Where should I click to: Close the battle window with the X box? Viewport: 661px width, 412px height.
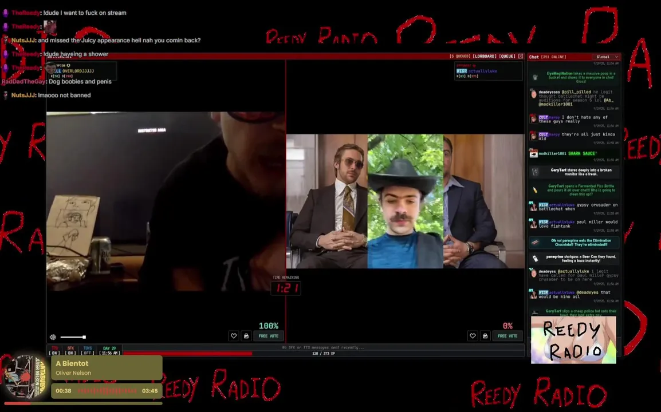521,56
